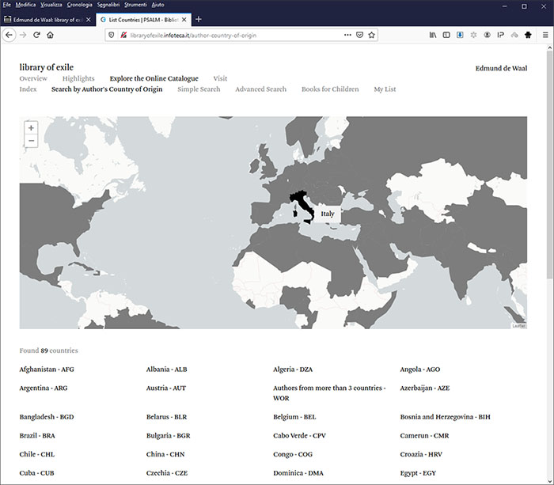Open the browser home page

[x=50, y=35]
